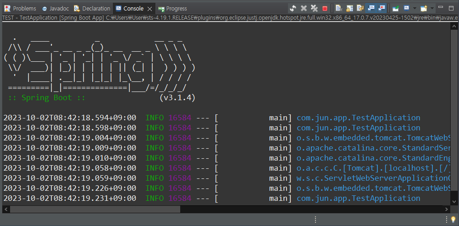This screenshot has height=226, width=459.
Task: Open the Display Selected Console dropdown arrow
Action: [x=414, y=9]
